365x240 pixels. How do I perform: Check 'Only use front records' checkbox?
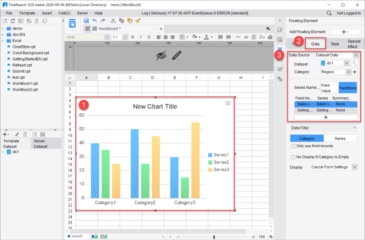pos(293,146)
